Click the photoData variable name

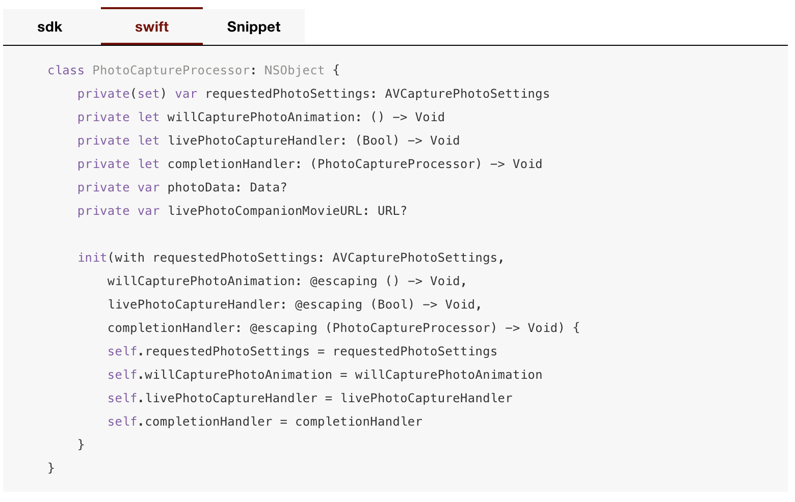(x=201, y=187)
